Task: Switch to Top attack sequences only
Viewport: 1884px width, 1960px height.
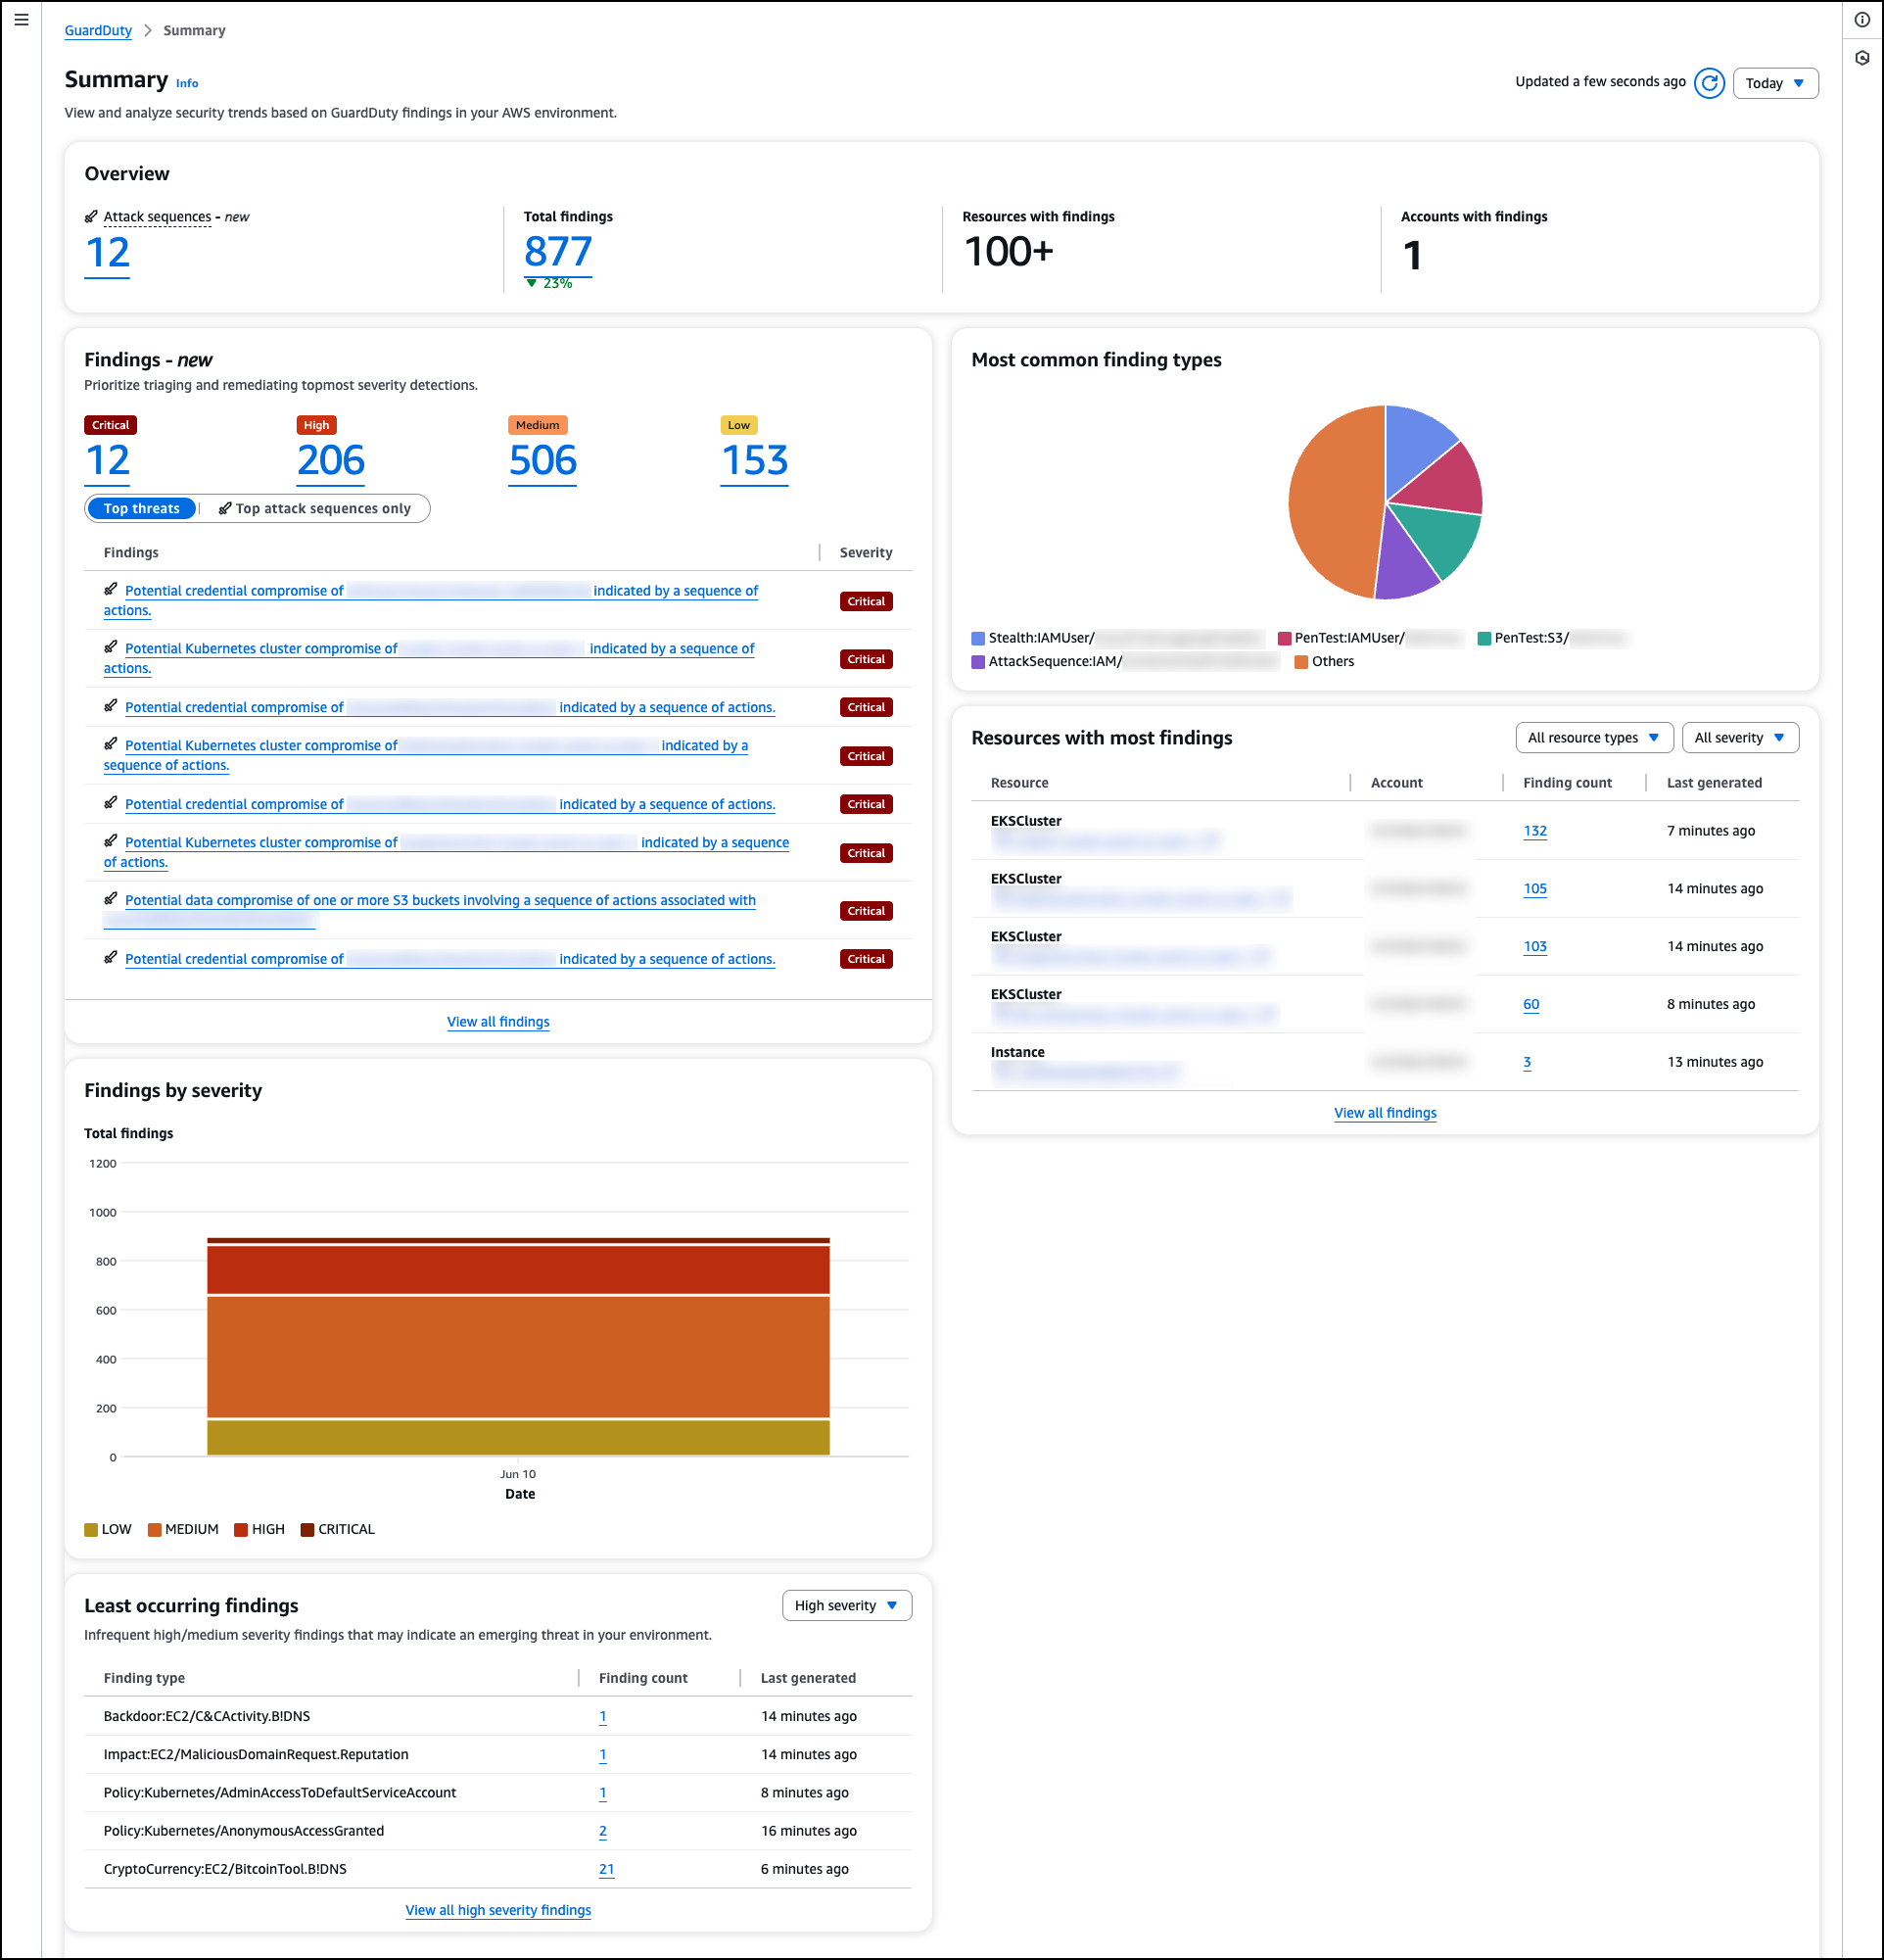Action: pos(315,508)
